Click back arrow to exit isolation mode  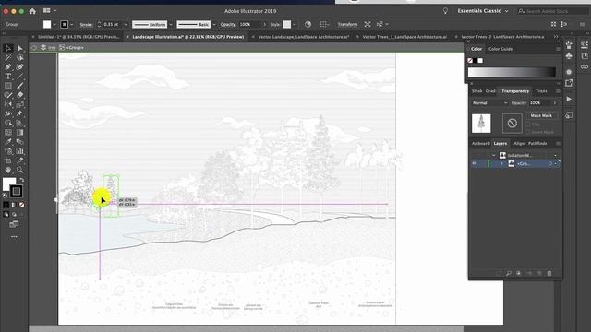coord(34,48)
